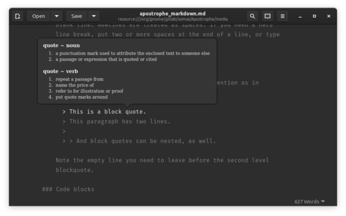Click 'quote ~ verb' heading in the popover

(x=61, y=71)
